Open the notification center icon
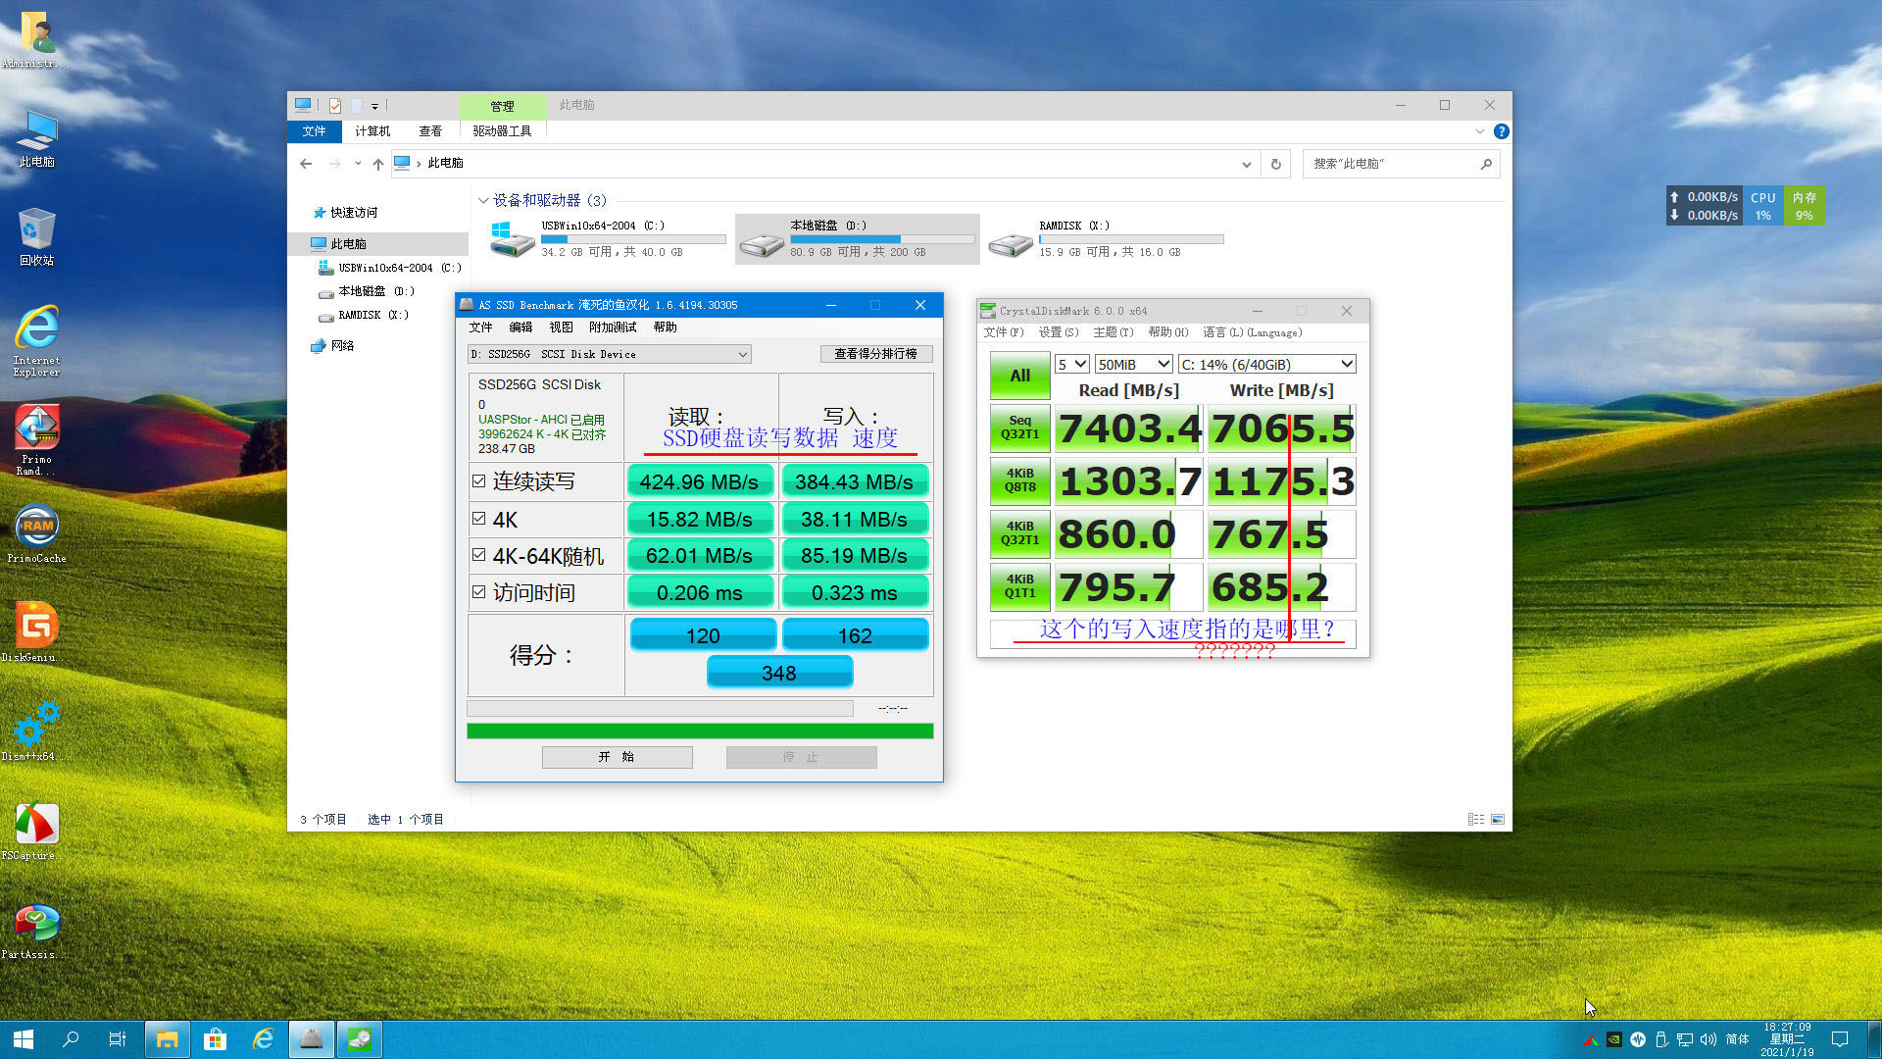The height and width of the screenshot is (1059, 1882). coord(1840,1039)
